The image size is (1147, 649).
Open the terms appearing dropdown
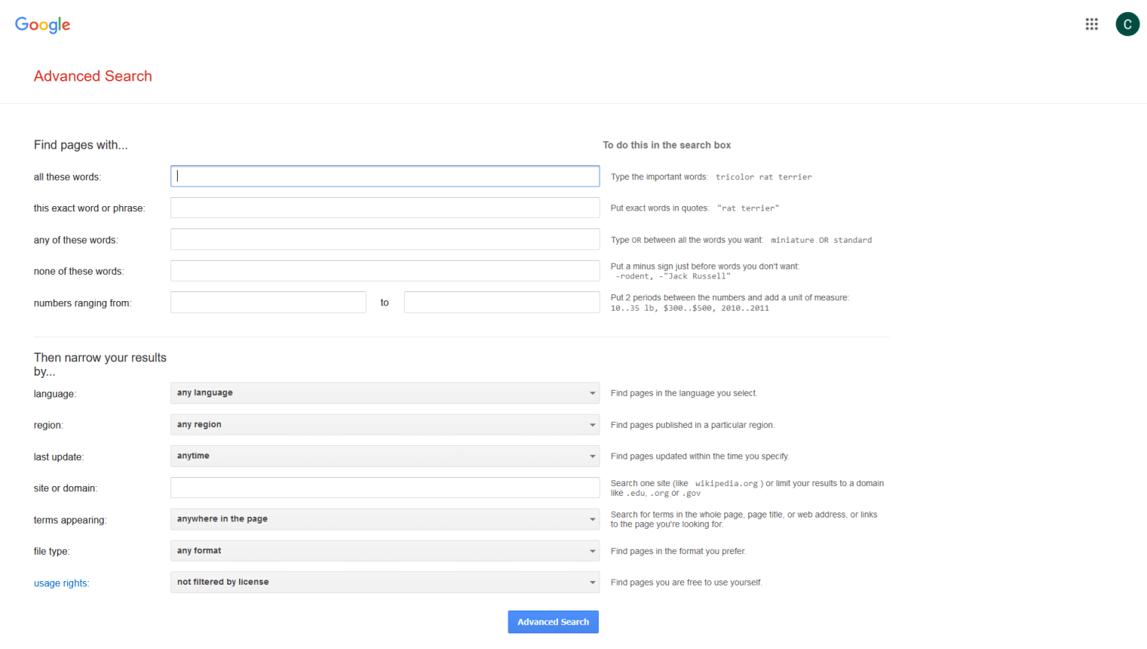385,519
